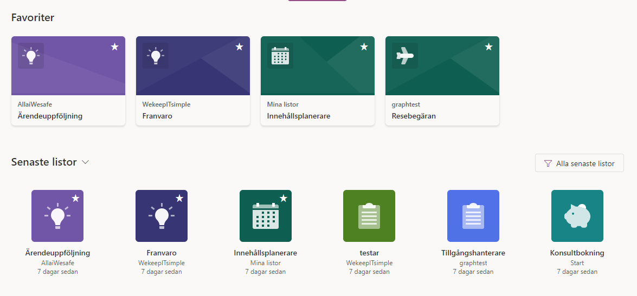Click lightbulb icon on Franvaro favorite card
The width and height of the screenshot is (637, 296).
tap(156, 56)
